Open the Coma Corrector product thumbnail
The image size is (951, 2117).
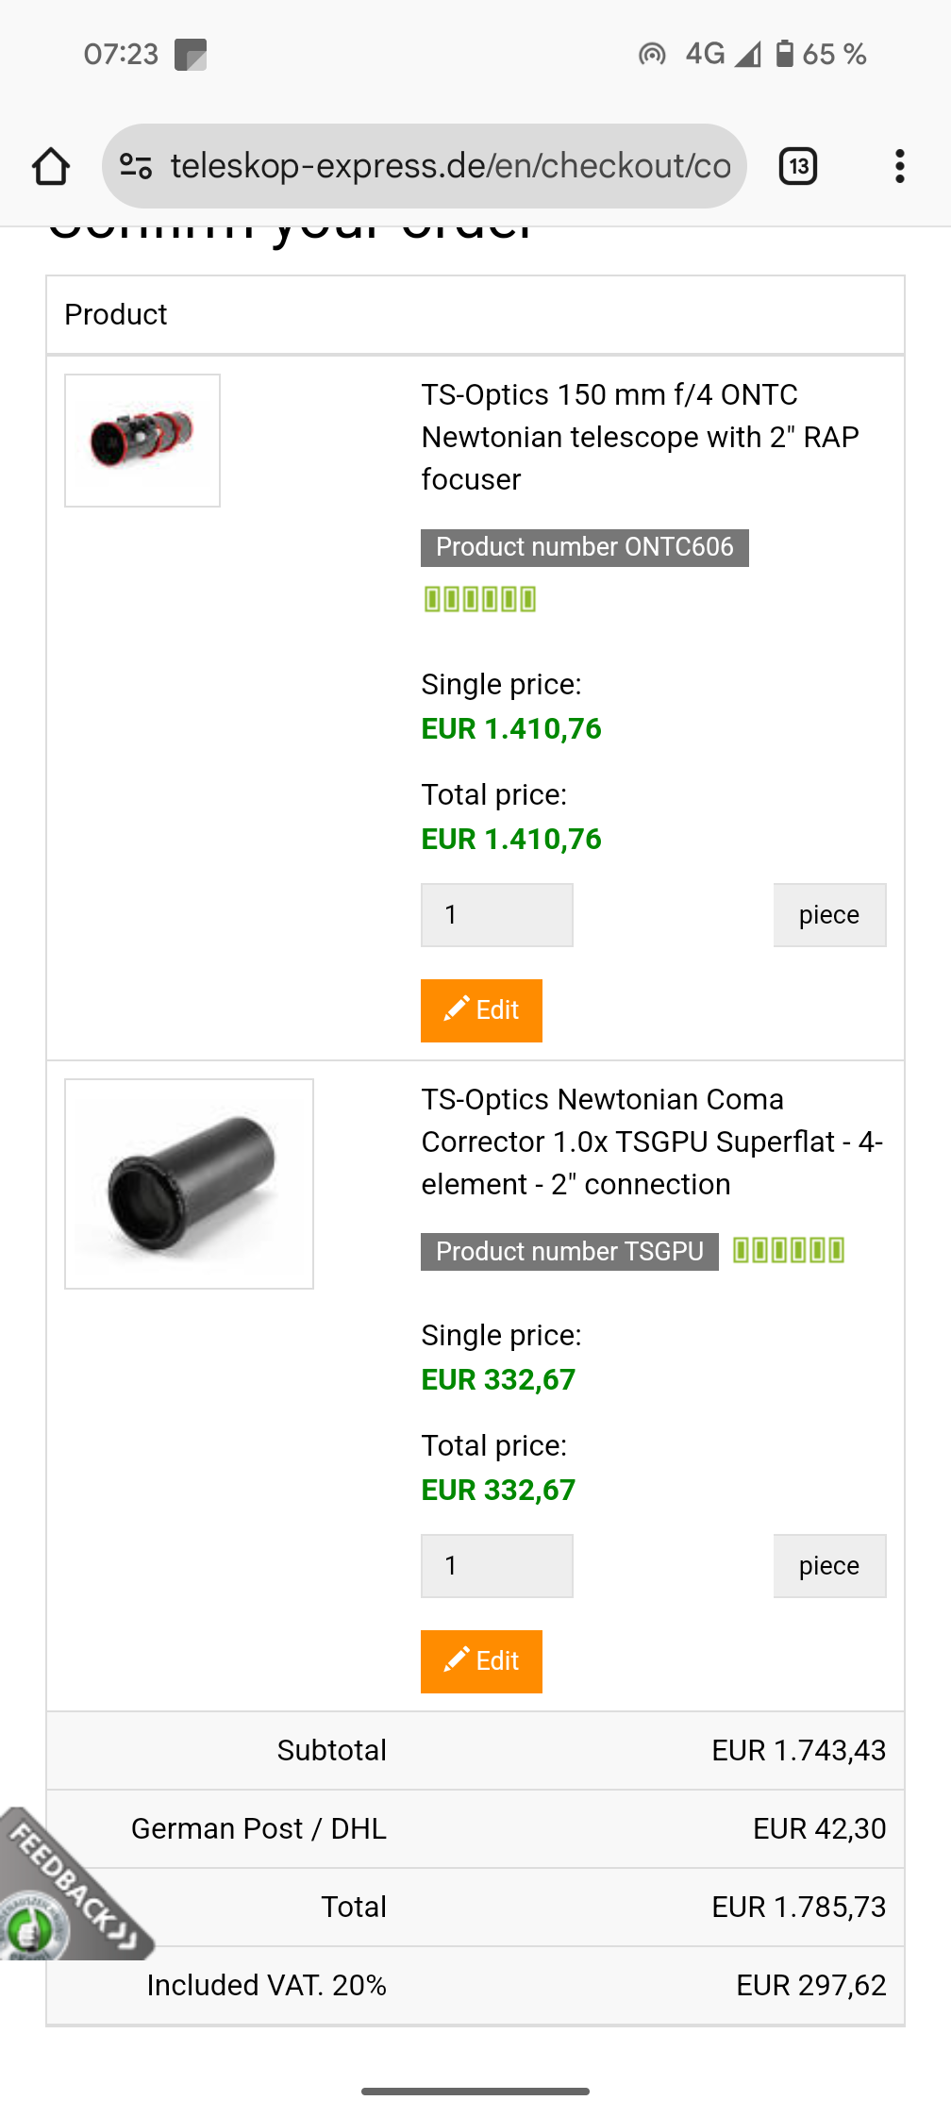coord(189,1184)
